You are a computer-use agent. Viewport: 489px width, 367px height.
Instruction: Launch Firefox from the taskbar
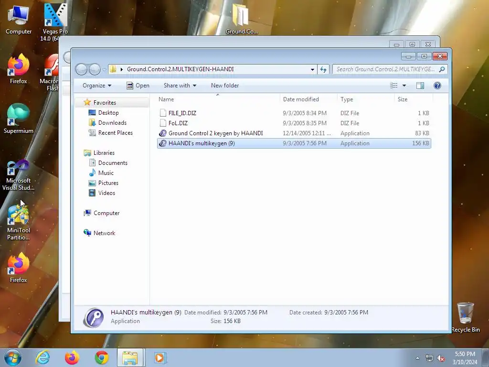72,357
